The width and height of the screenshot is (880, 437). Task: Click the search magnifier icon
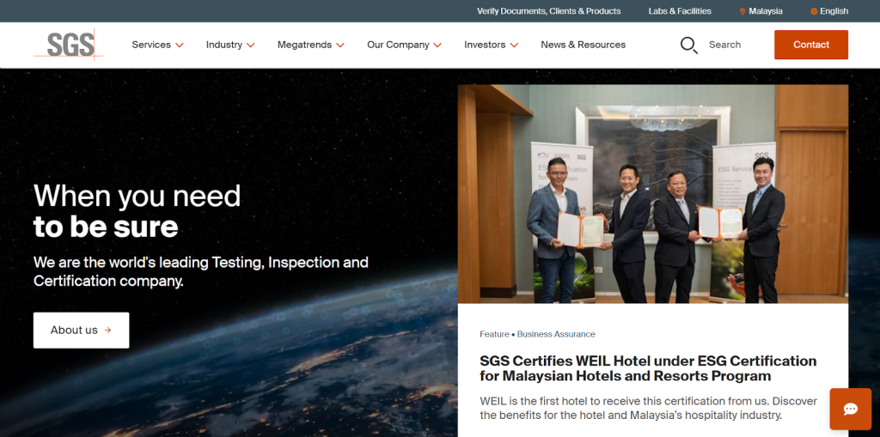click(688, 45)
